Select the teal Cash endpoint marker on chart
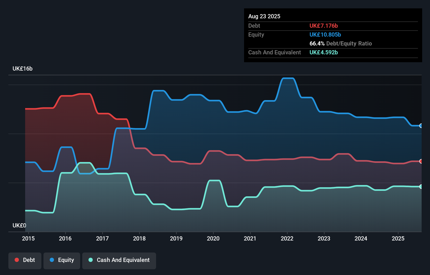This screenshot has width=430, height=275. pyautogui.click(x=421, y=186)
